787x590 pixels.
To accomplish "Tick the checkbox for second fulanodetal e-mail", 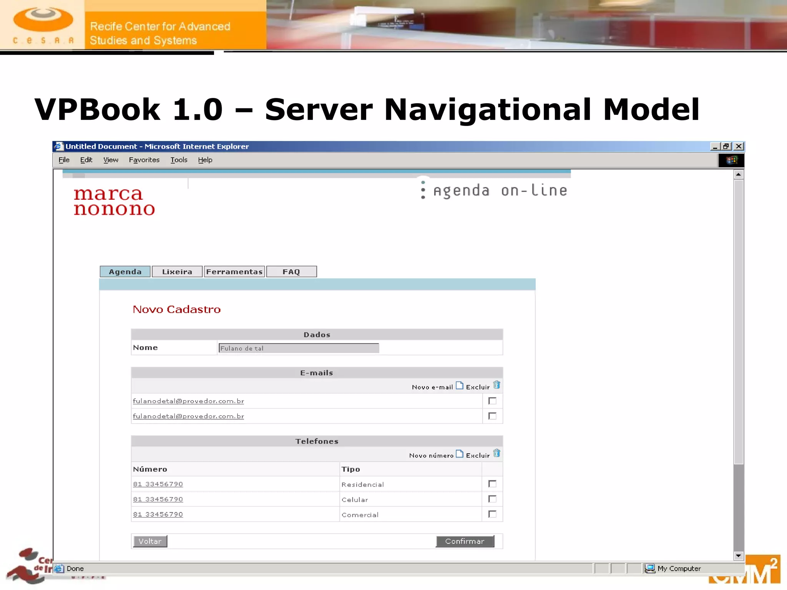I will click(x=492, y=416).
